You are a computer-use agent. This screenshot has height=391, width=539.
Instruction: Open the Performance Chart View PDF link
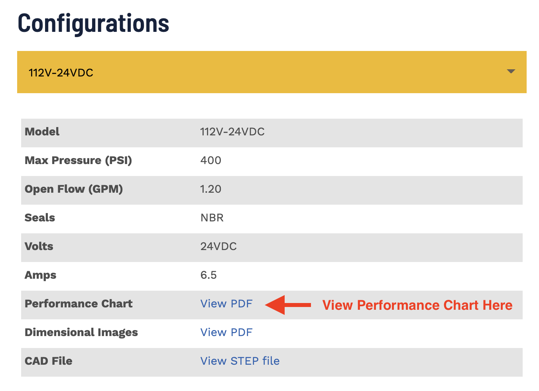coord(226,304)
